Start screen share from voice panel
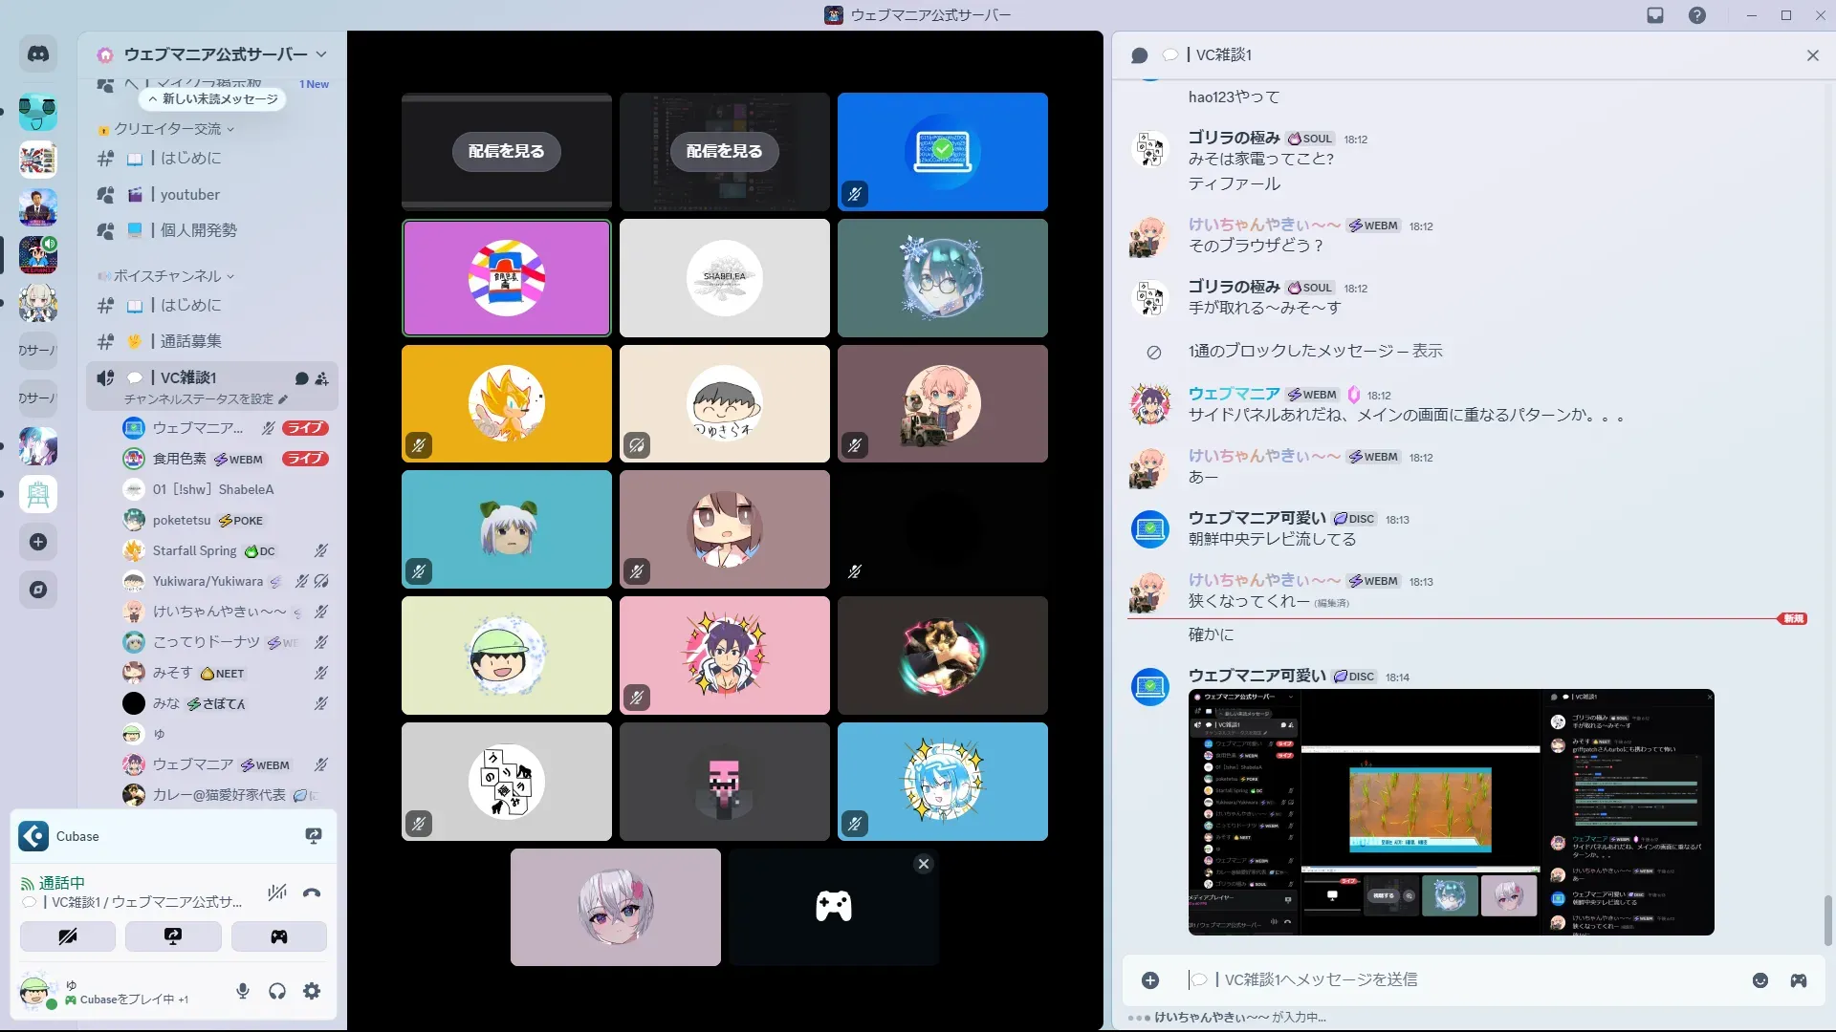Image resolution: width=1836 pixels, height=1032 pixels. pyautogui.click(x=173, y=936)
